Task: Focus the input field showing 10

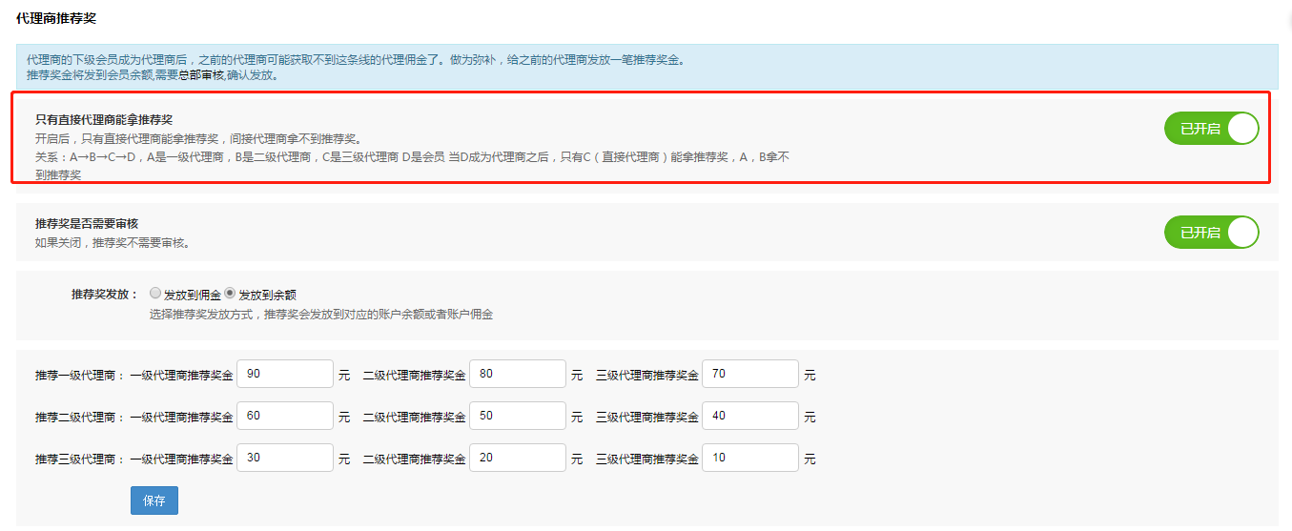Action: coord(750,459)
